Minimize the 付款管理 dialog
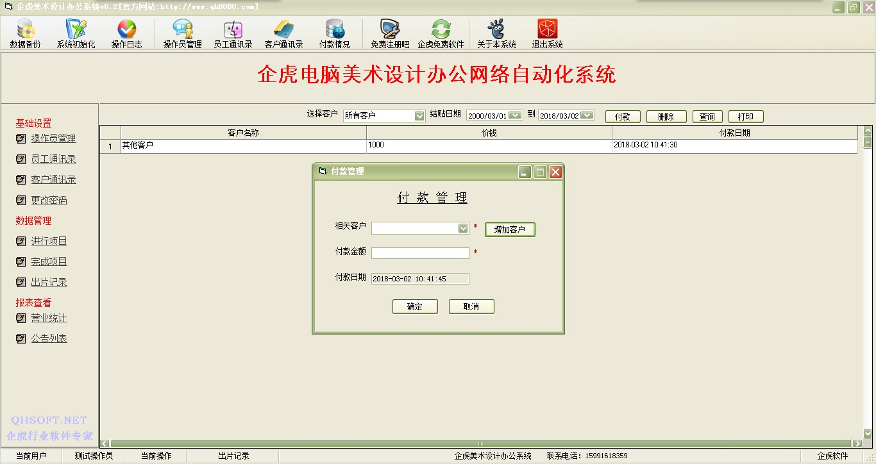The width and height of the screenshot is (876, 464). click(x=525, y=172)
